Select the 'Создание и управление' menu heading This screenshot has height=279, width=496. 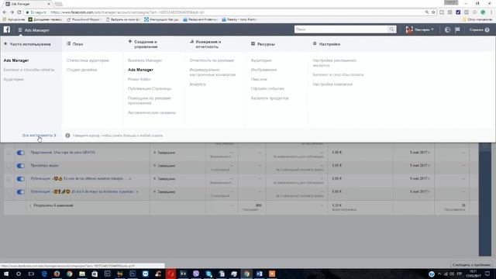[x=143, y=44]
